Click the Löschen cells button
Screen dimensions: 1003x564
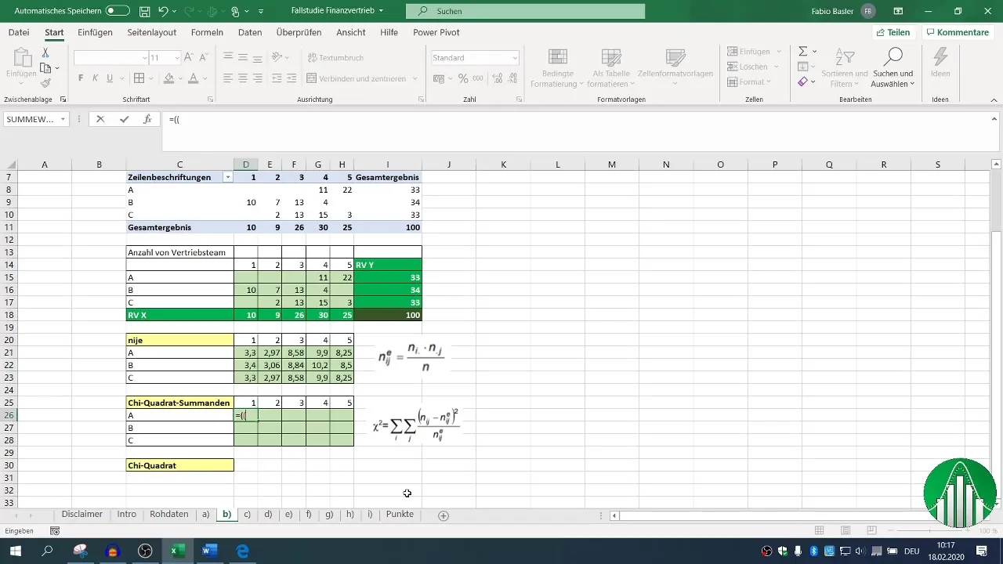tap(754, 67)
